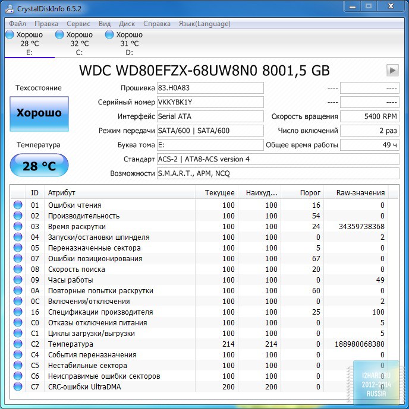Click status orb for Температура attribute row
The image size is (409, 409).
(x=18, y=344)
